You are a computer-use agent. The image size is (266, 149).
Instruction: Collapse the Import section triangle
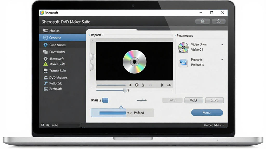pyautogui.click(x=89, y=35)
